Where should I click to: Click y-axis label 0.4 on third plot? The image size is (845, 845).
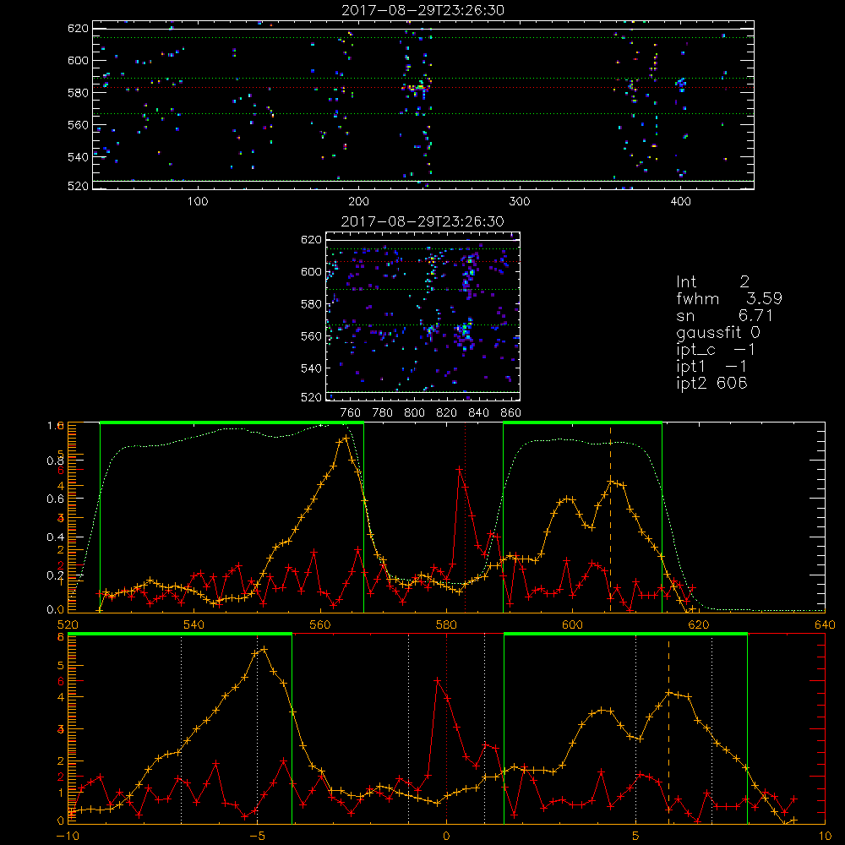56,537
